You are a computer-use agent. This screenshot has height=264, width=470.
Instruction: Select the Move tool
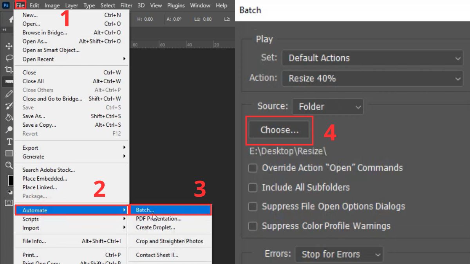pos(9,46)
